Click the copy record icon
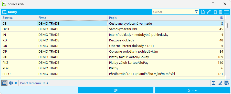231x94 pixels. click(x=215, y=12)
